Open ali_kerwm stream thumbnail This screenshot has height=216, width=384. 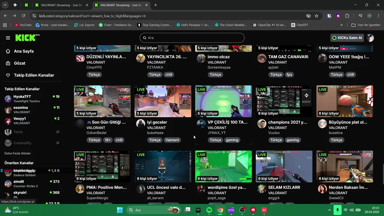[163, 166]
